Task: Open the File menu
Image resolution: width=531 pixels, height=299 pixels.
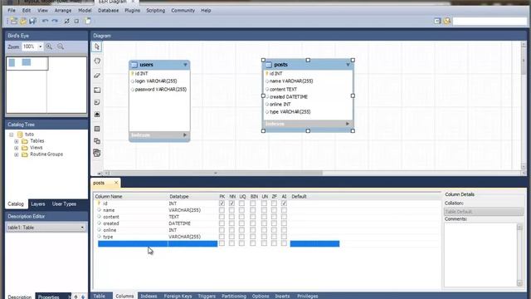Action: [x=12, y=11]
